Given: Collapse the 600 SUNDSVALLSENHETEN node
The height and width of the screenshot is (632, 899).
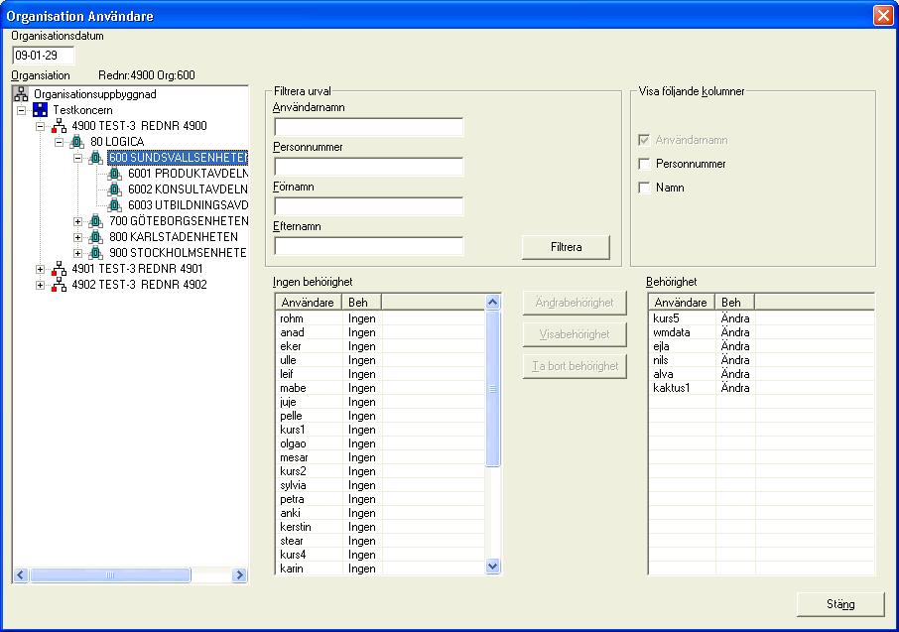Looking at the screenshot, I should click(78, 158).
